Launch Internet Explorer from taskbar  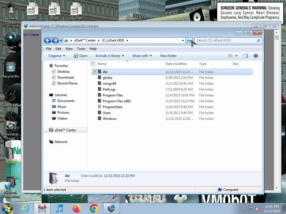[25, 208]
